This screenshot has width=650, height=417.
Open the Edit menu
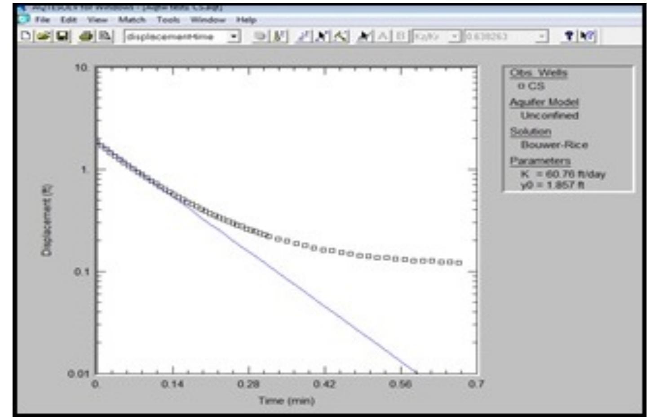(69, 20)
